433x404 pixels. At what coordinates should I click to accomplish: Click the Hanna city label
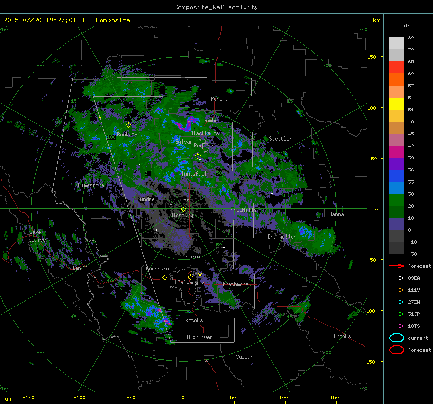pyautogui.click(x=336, y=214)
